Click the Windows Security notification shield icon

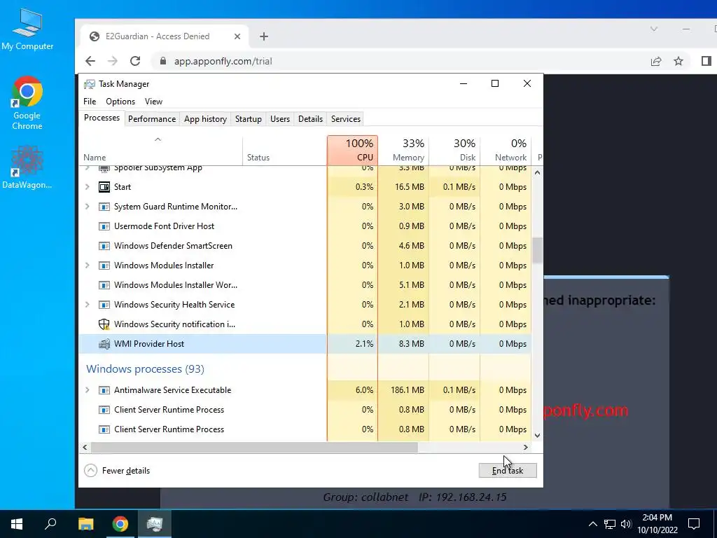click(x=104, y=324)
